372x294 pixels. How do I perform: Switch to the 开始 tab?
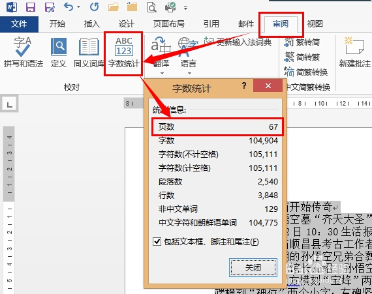pyautogui.click(x=57, y=24)
